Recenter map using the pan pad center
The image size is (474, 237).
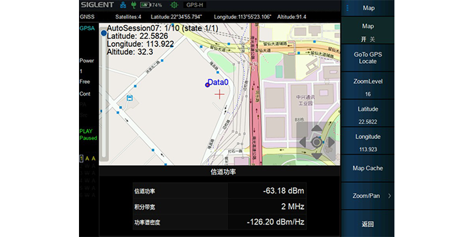pyautogui.click(x=317, y=142)
